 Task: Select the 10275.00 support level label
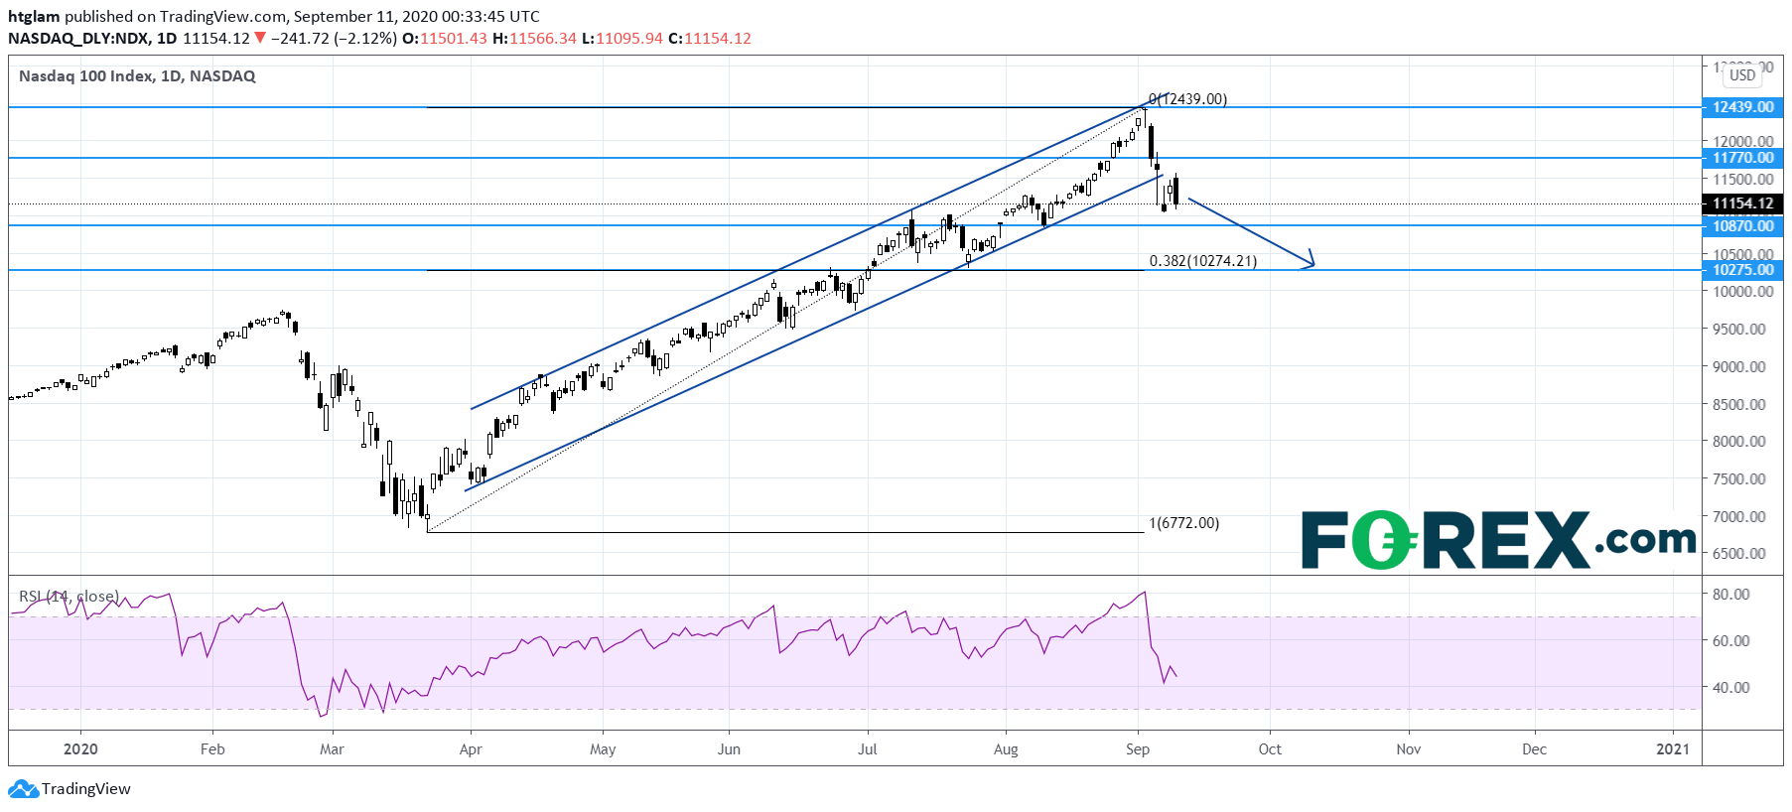(x=1742, y=270)
